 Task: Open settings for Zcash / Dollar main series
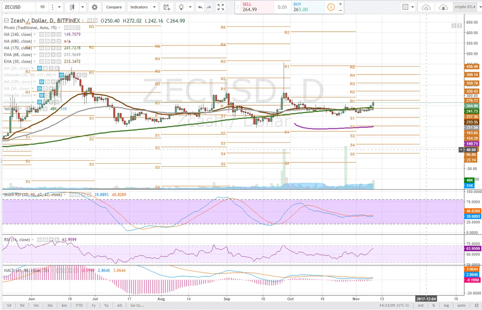(95, 21)
